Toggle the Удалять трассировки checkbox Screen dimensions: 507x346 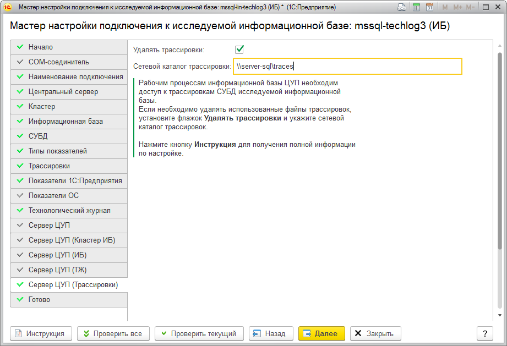tap(239, 50)
